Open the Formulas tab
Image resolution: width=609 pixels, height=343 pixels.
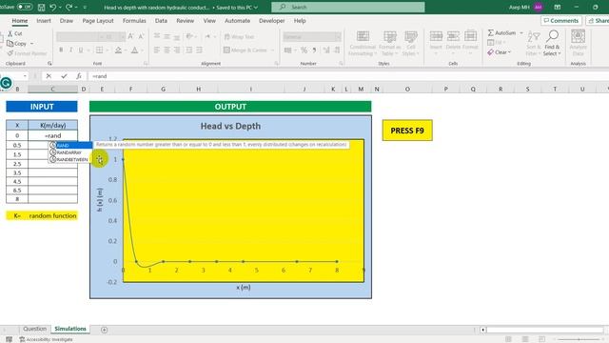(134, 21)
